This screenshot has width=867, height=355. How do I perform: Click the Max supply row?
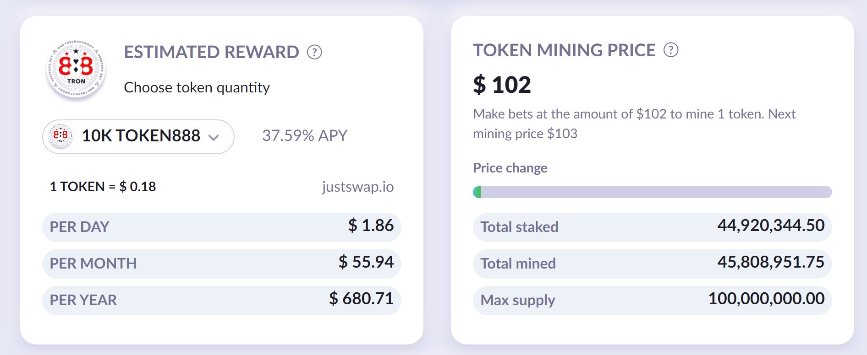point(652,300)
